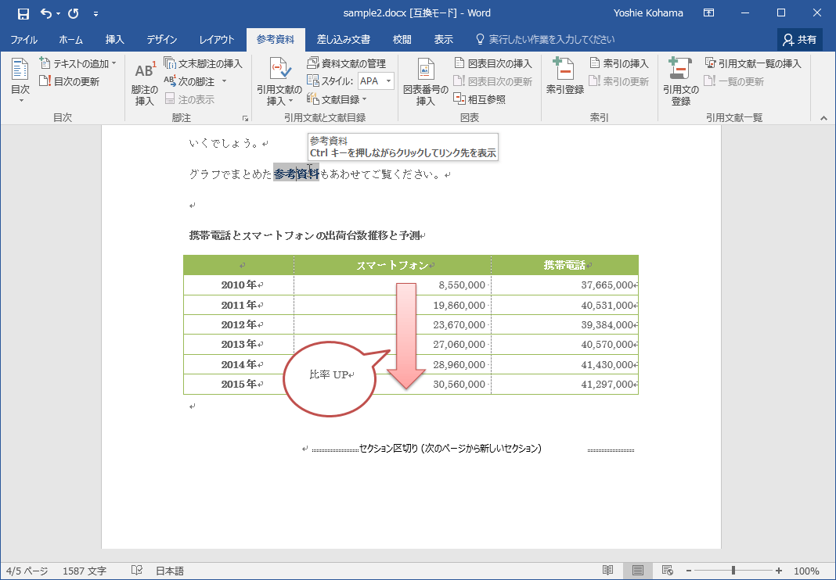Click 索引の挿入
Image resolution: width=836 pixels, height=580 pixels.
pyautogui.click(x=619, y=63)
